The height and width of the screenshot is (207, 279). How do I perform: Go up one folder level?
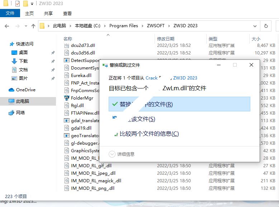33,26
